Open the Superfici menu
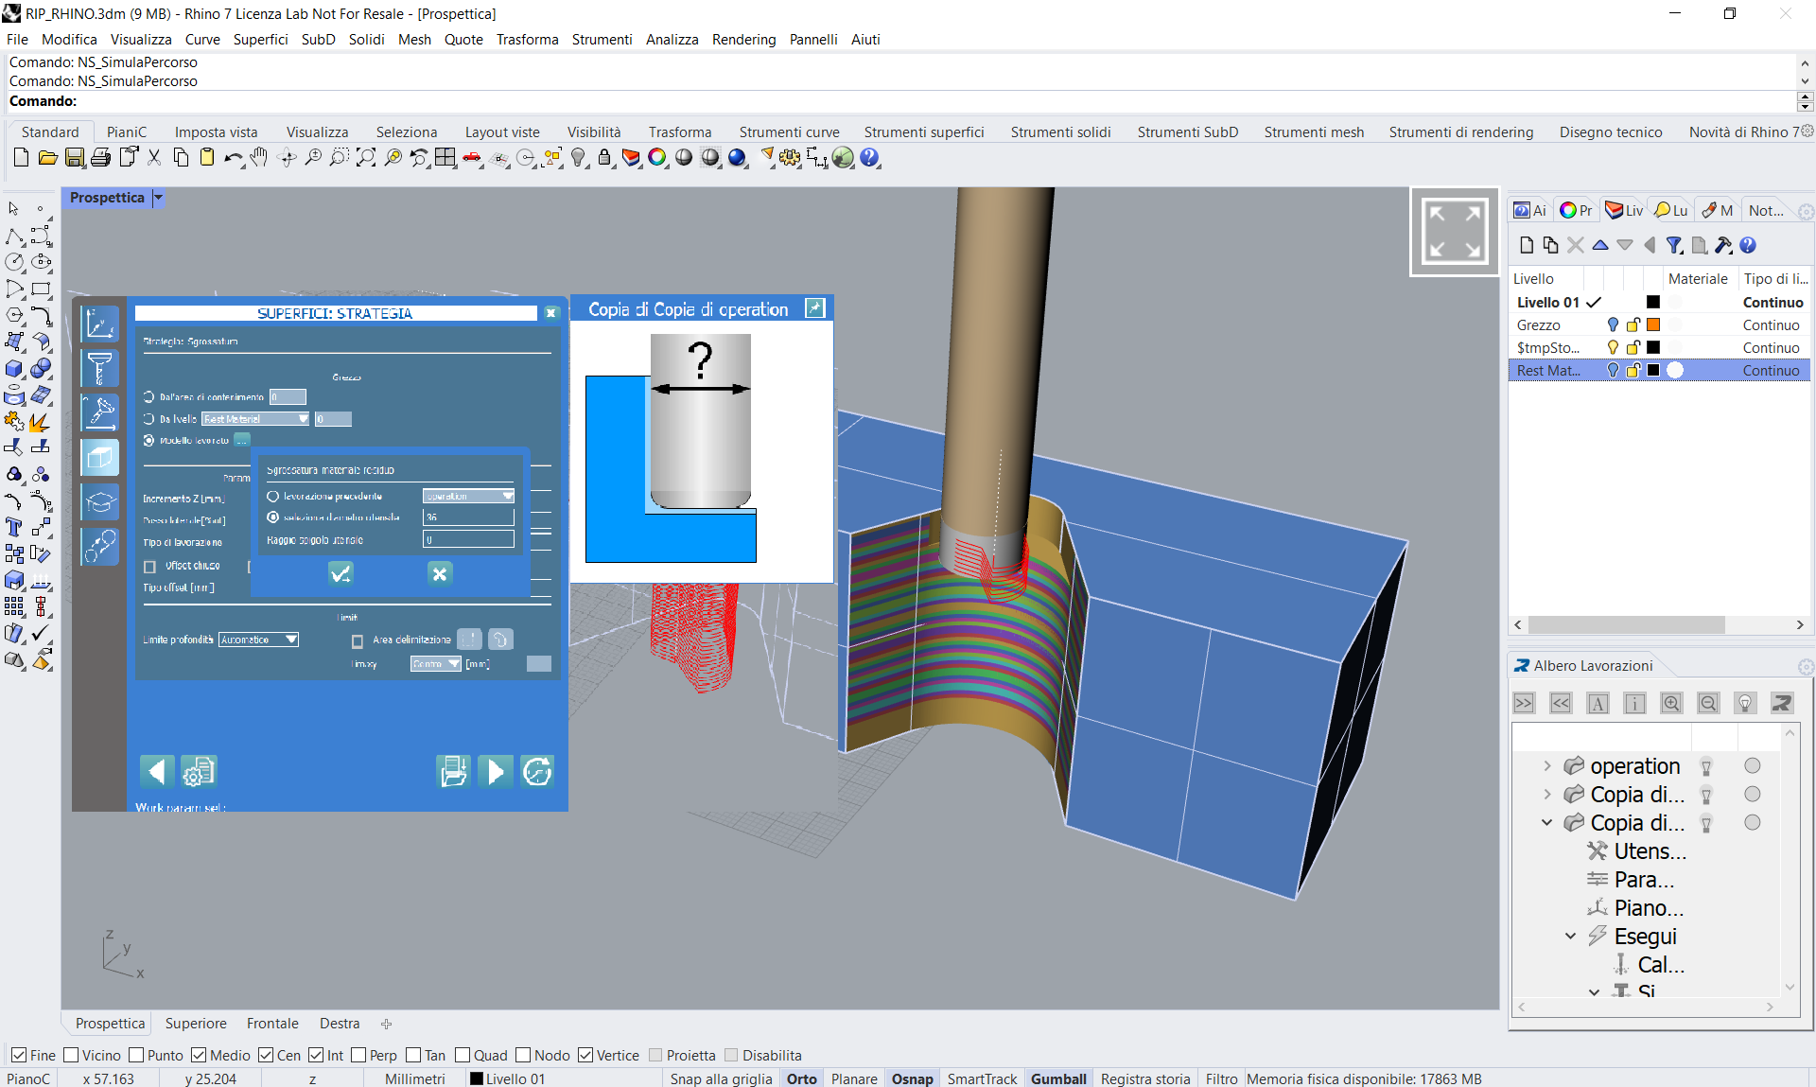The image size is (1816, 1087). [x=260, y=39]
